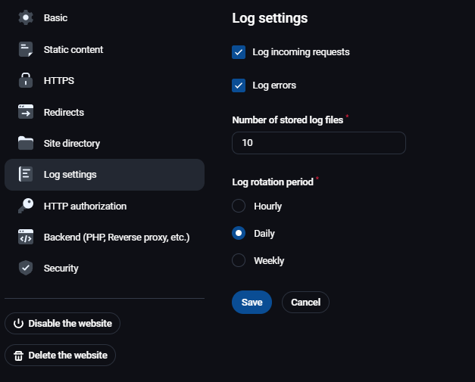Click the HTTP authorization key icon
The width and height of the screenshot is (475, 382).
[26, 206]
